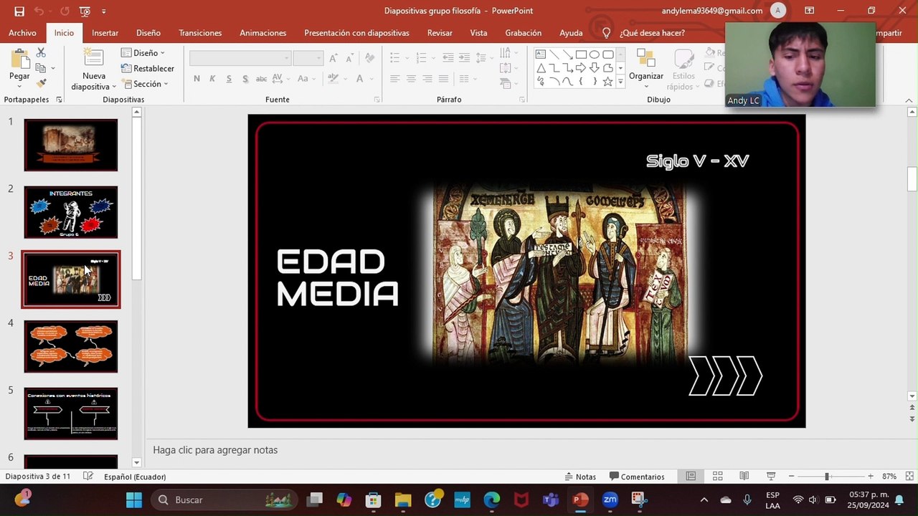Viewport: 918px width, 516px height.
Task: Click the 87% zoom level
Action: 889,477
